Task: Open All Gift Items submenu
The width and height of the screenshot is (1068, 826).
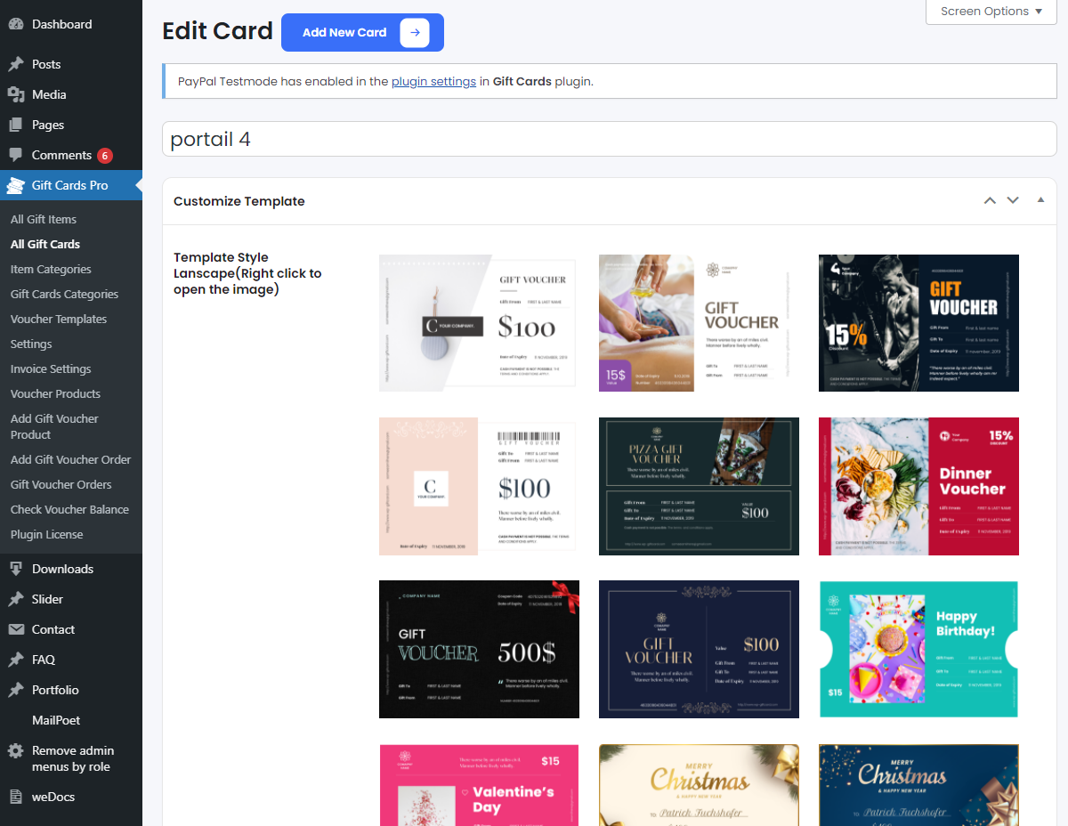Action: [44, 219]
